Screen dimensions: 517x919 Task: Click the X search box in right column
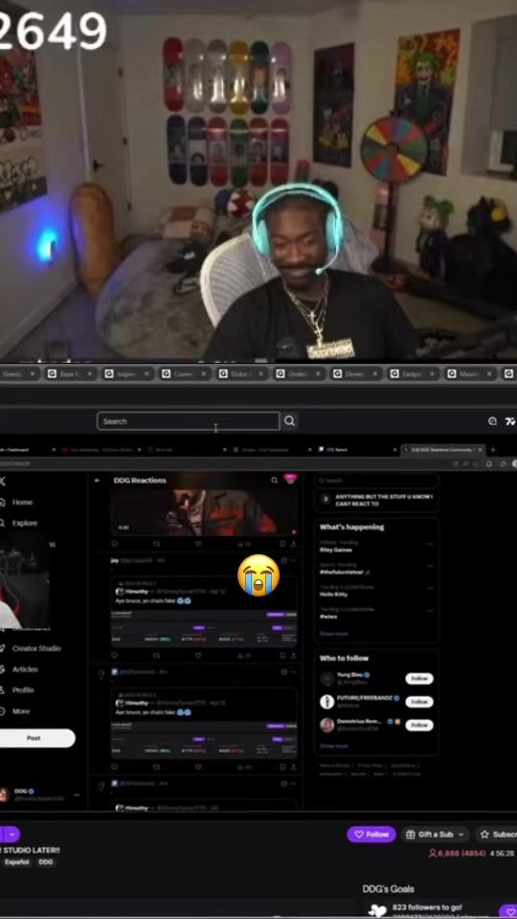(x=376, y=481)
